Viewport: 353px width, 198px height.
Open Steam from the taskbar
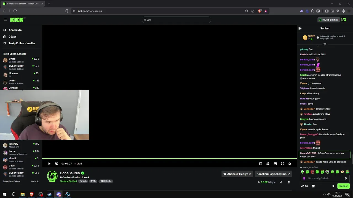(x=49, y=194)
